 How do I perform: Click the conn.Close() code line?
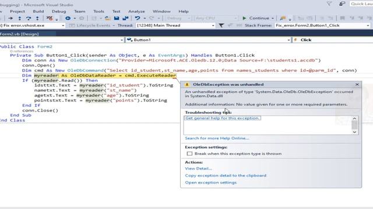click(x=40, y=110)
